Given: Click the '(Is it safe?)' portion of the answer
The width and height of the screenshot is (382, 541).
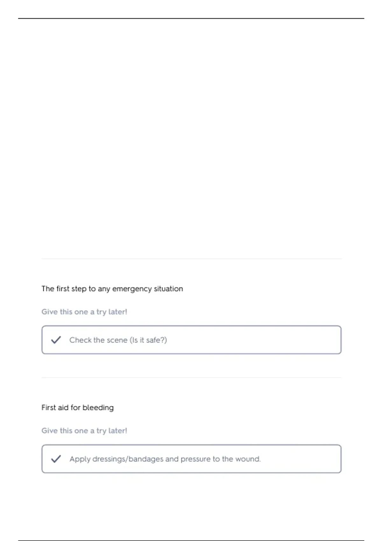Looking at the screenshot, I should click(148, 340).
